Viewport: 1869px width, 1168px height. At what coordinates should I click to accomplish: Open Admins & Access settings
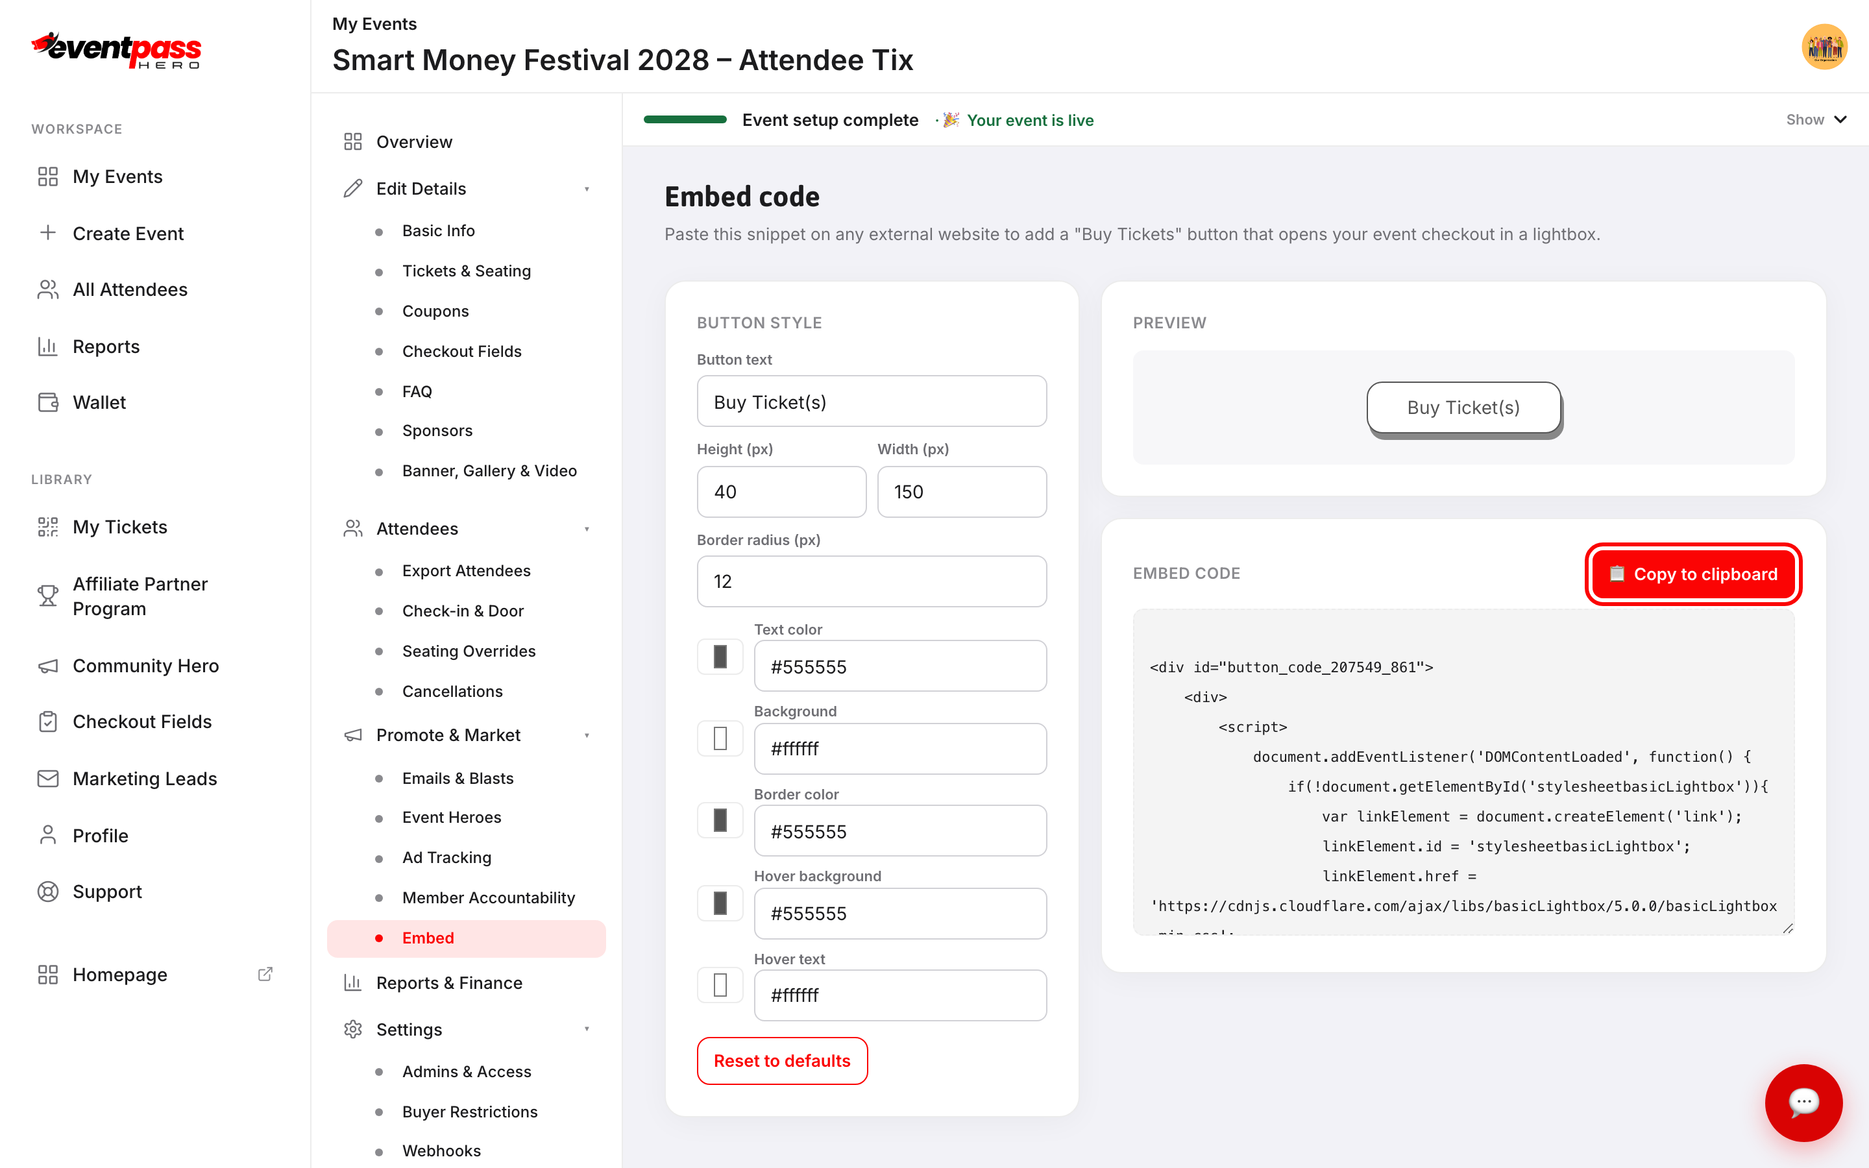point(467,1071)
